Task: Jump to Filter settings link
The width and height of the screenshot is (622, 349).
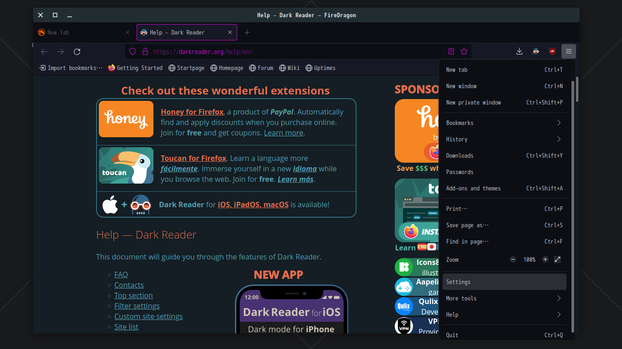Action: pyautogui.click(x=137, y=306)
